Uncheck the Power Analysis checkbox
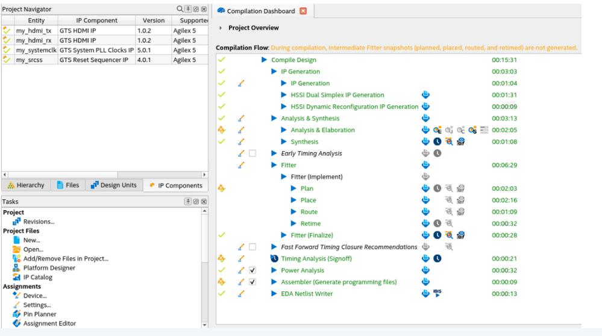This screenshot has width=602, height=336. 252,270
